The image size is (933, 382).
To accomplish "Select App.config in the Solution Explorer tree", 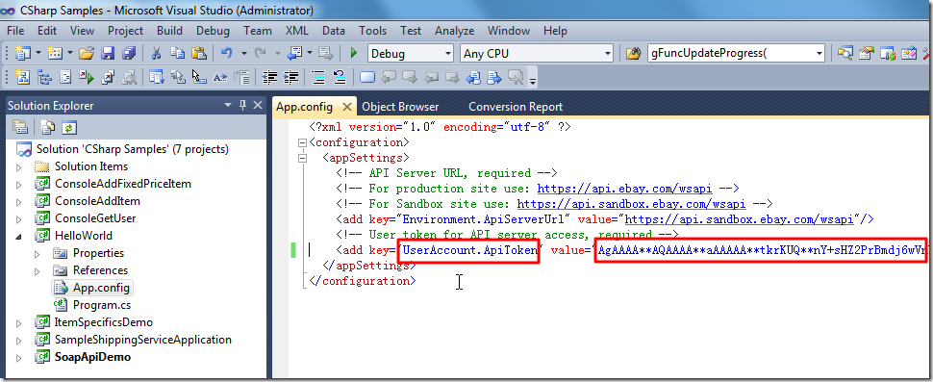I will (x=101, y=288).
